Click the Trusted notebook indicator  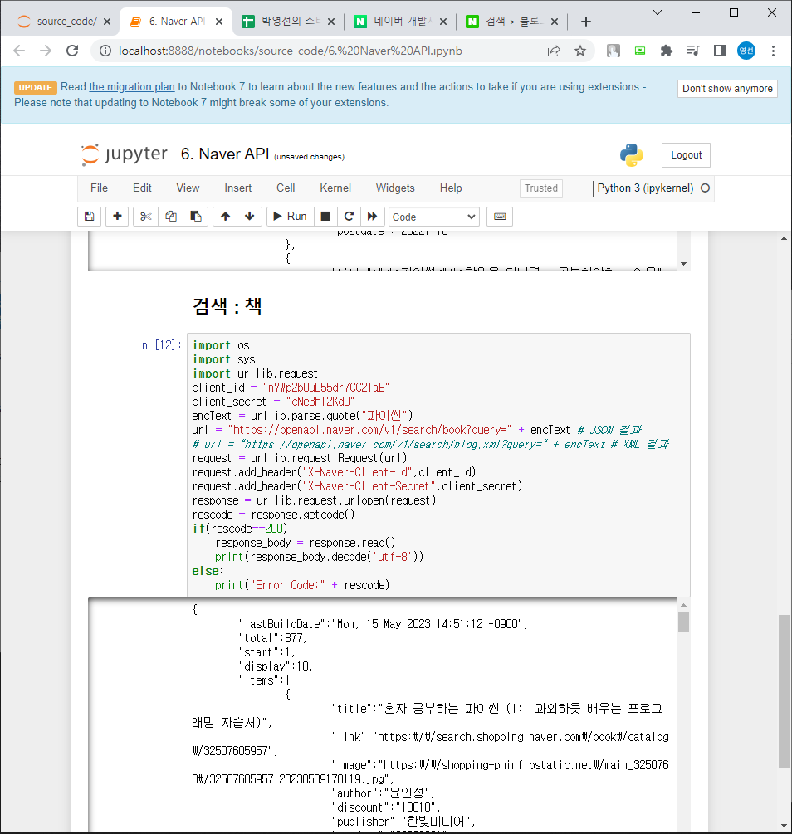541,188
